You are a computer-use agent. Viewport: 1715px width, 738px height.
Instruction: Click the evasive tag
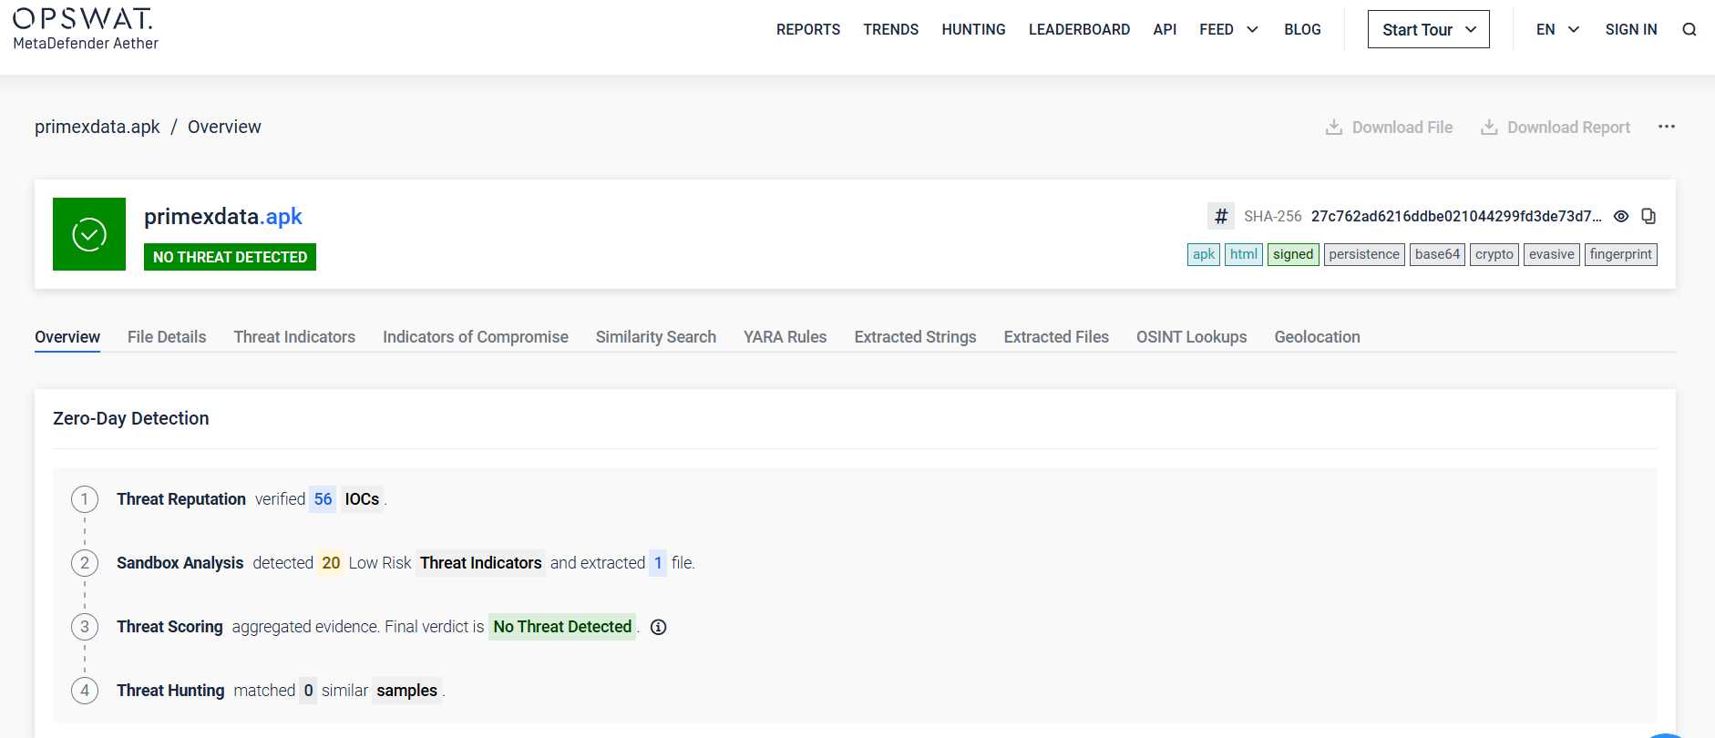(1552, 254)
